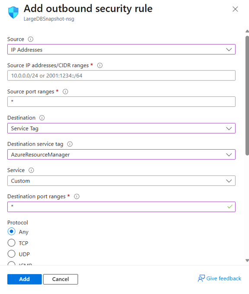Click the blue shield security rule icon
This screenshot has height=294, width=249.
point(13,13)
